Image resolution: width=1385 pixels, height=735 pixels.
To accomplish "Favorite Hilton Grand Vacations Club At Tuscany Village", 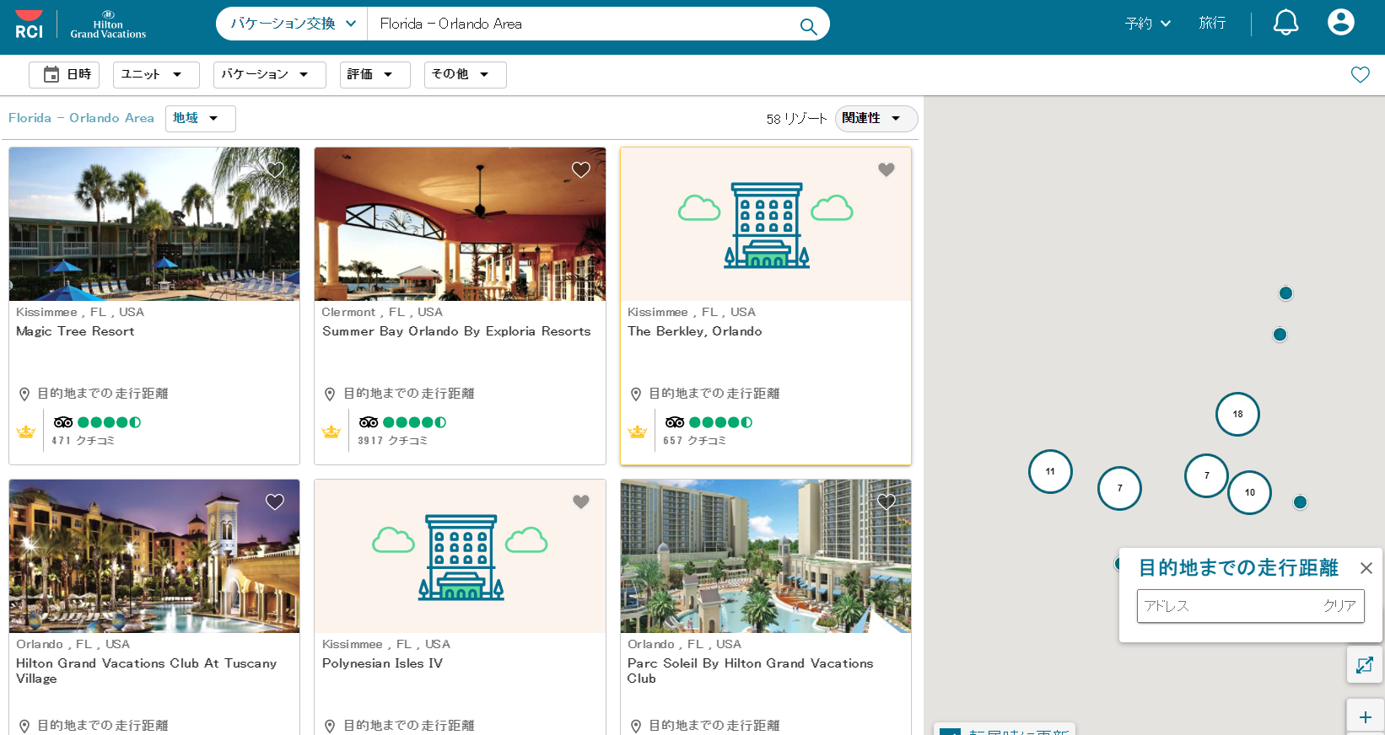I will click(275, 502).
